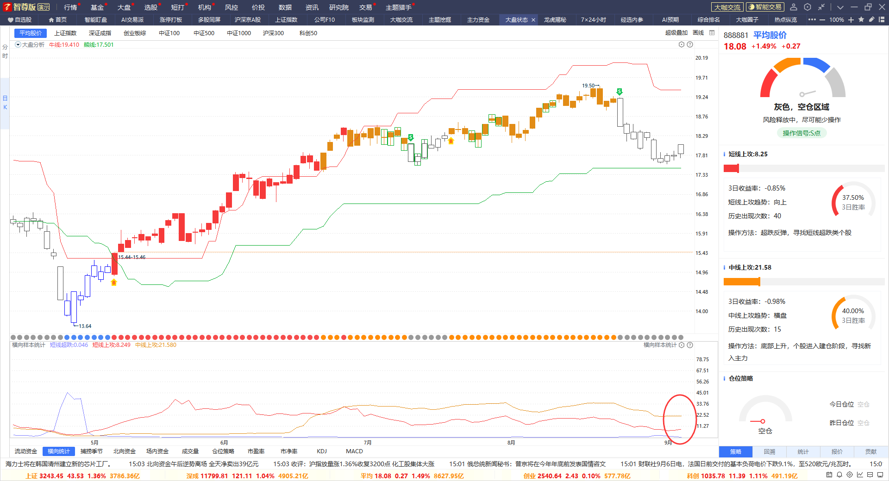Click the 自选股 heart icon tab
The width and height of the screenshot is (889, 481).
pyautogui.click(x=19, y=20)
